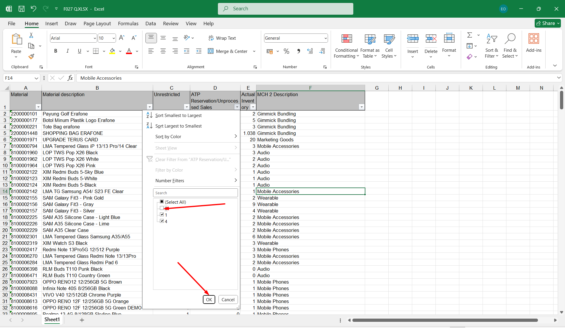Open the font name dropdown
This screenshot has width=565, height=328.
tap(95, 38)
